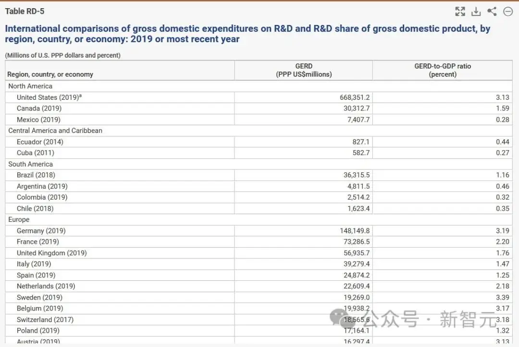Image resolution: width=519 pixels, height=347 pixels.
Task: Select the United States (2019) row
Action: [259, 97]
